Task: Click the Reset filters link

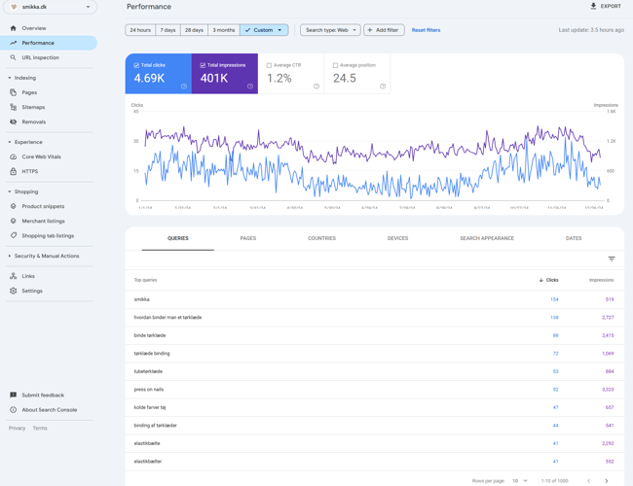Action: pyautogui.click(x=426, y=30)
